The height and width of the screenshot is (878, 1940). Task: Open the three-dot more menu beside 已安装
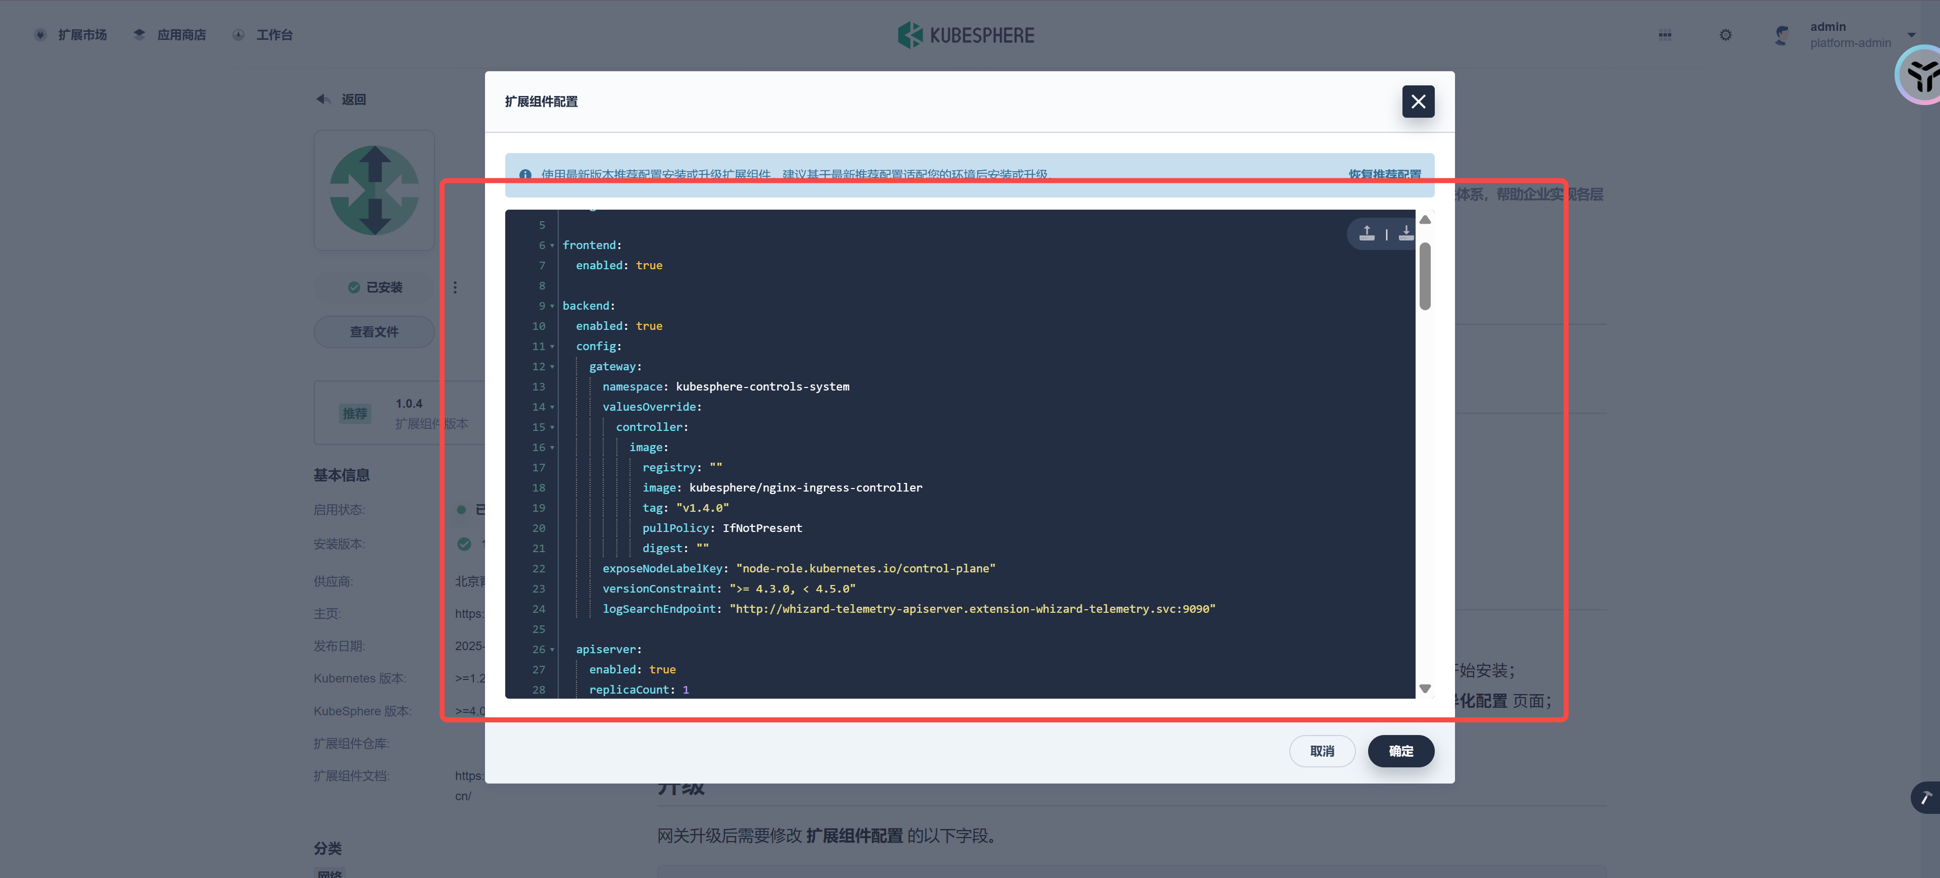click(x=455, y=287)
